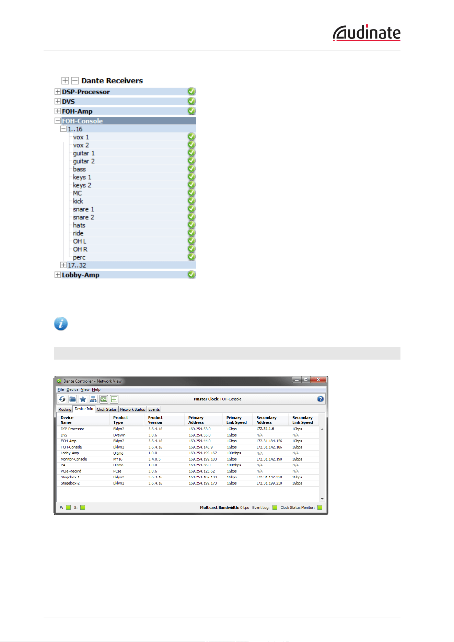The image size is (454, 642).
Task: Click the Reload Device Information toolbar icon
Action: click(x=62, y=399)
